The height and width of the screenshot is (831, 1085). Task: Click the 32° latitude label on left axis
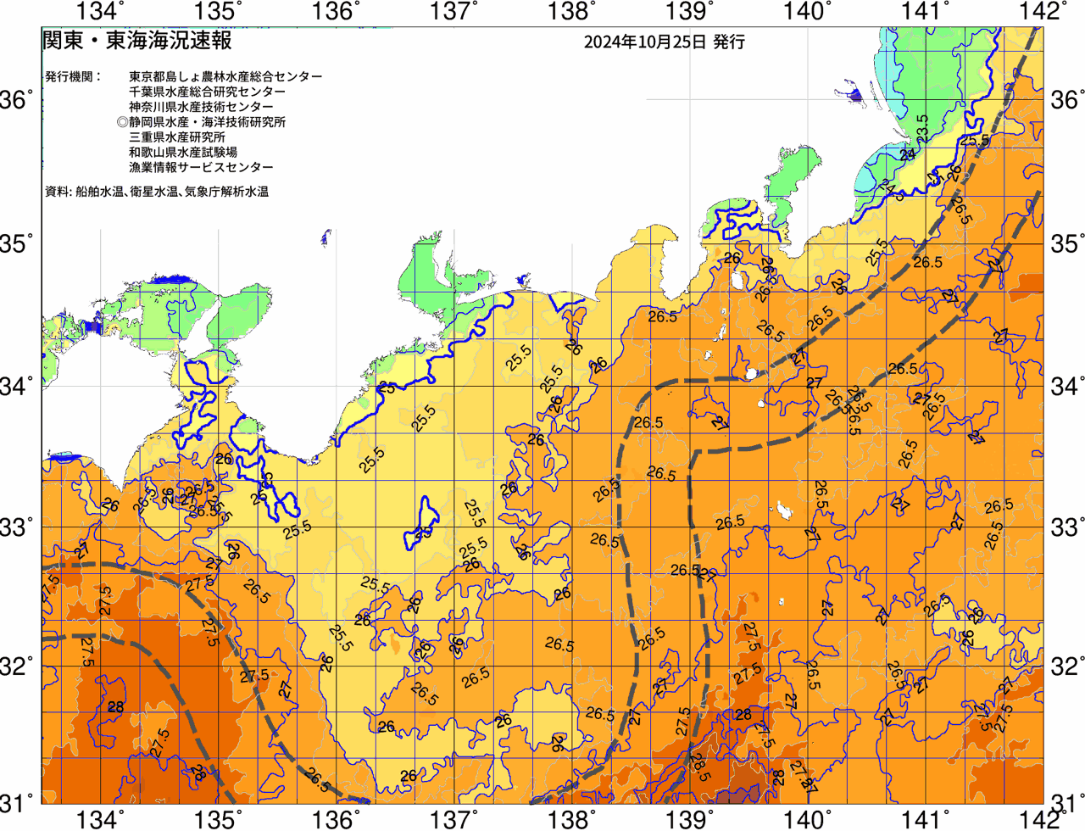tap(17, 666)
